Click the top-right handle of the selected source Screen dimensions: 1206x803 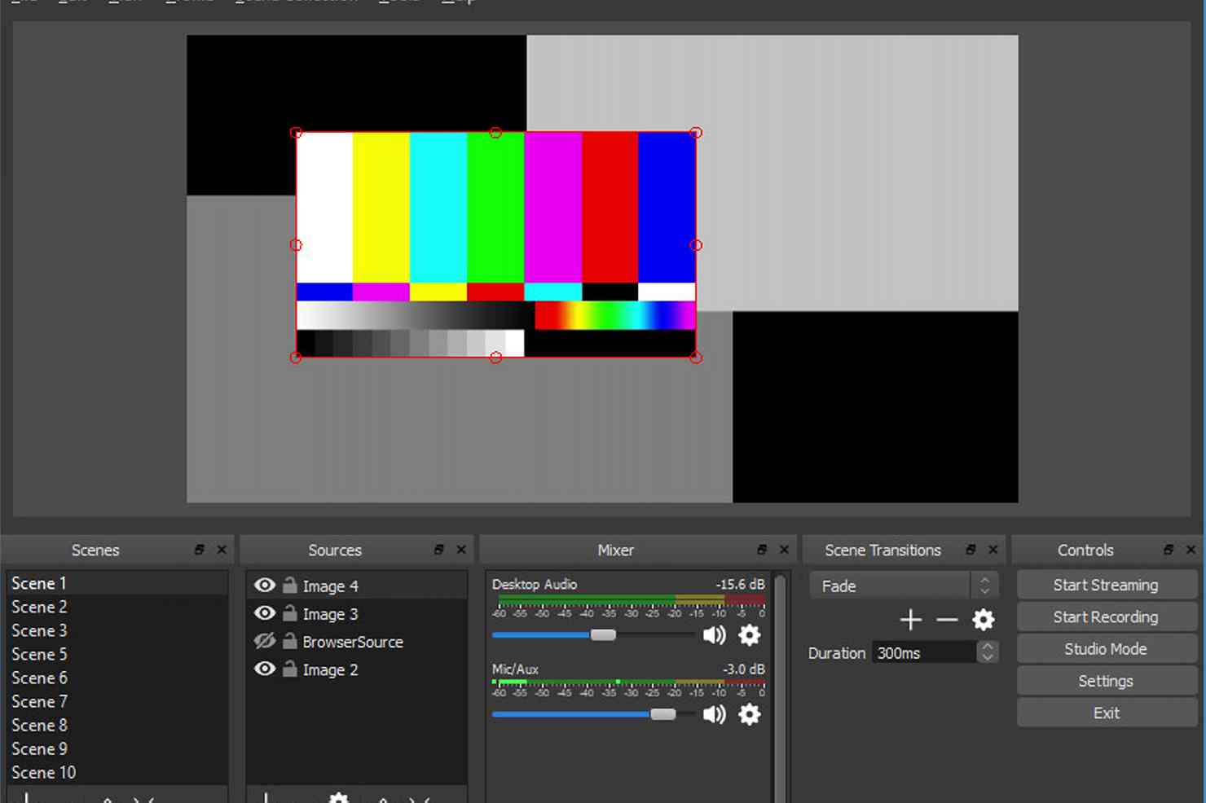pos(696,132)
